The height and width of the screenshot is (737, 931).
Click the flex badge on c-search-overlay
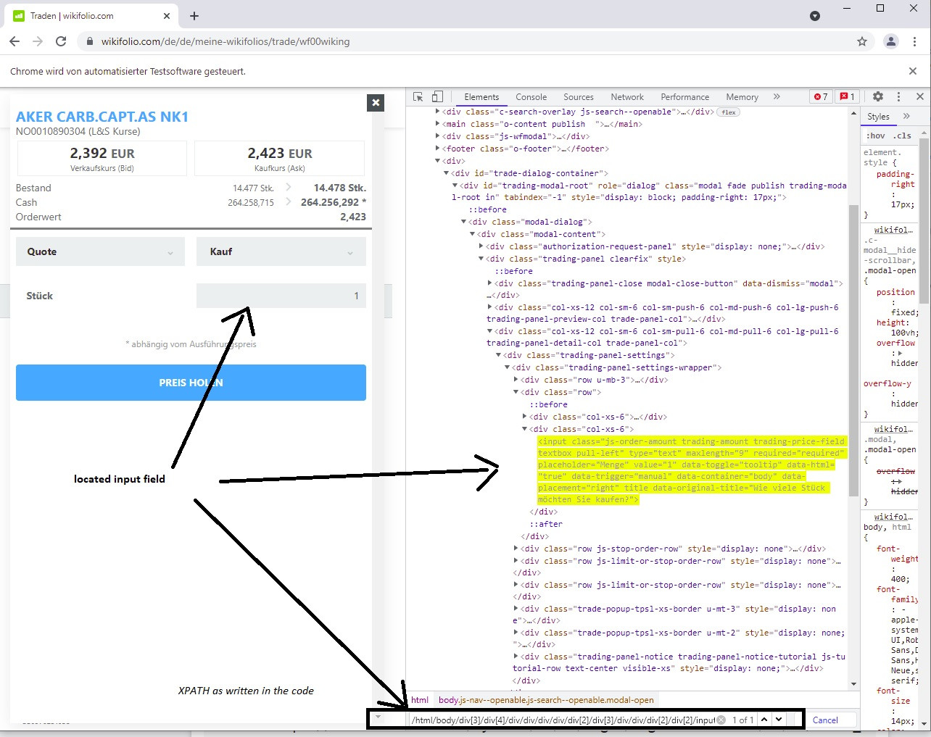pos(729,112)
